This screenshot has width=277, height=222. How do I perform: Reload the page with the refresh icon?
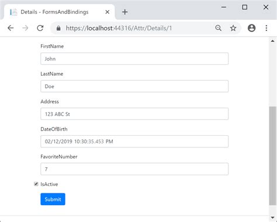point(40,28)
